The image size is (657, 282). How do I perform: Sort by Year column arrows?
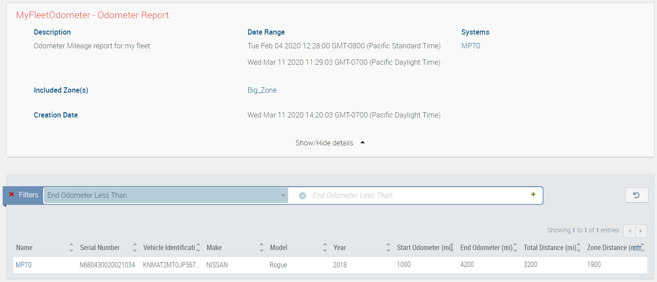pos(388,248)
